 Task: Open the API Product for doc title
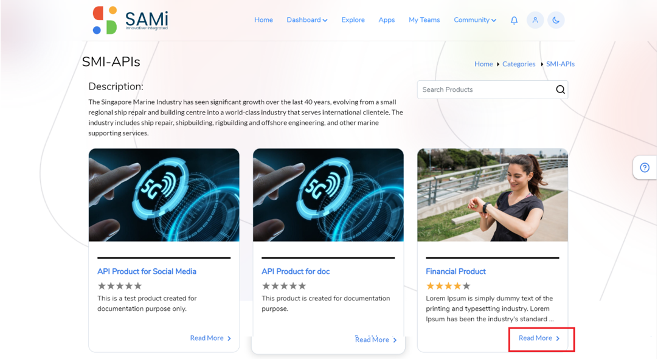click(296, 271)
